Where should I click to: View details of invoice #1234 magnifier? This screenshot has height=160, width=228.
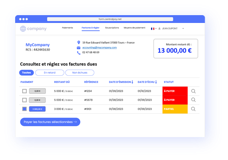click(193, 91)
